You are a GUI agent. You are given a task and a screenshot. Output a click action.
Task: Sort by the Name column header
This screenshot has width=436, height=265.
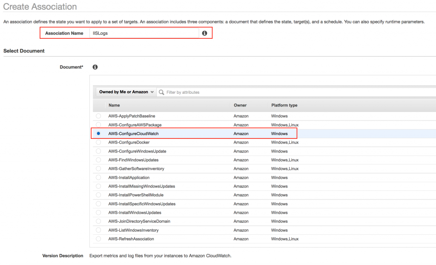[114, 105]
